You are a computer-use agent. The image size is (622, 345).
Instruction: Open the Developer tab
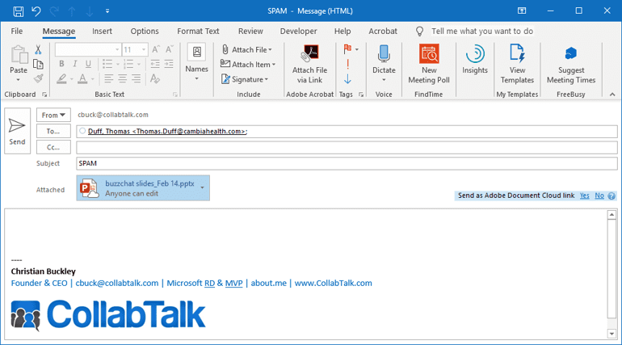point(298,31)
